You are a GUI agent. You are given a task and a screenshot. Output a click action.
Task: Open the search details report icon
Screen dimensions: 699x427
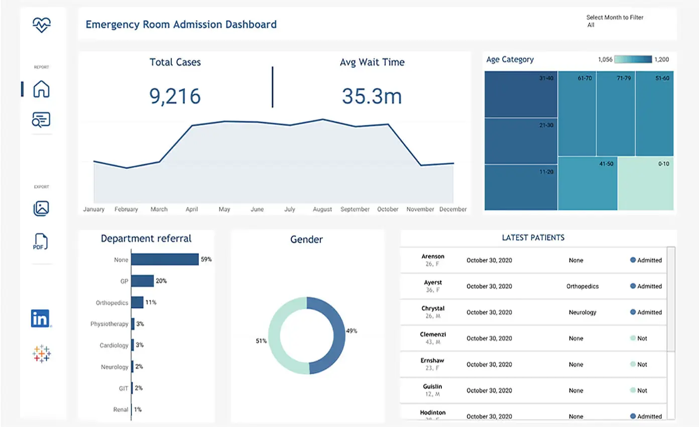[x=41, y=120]
